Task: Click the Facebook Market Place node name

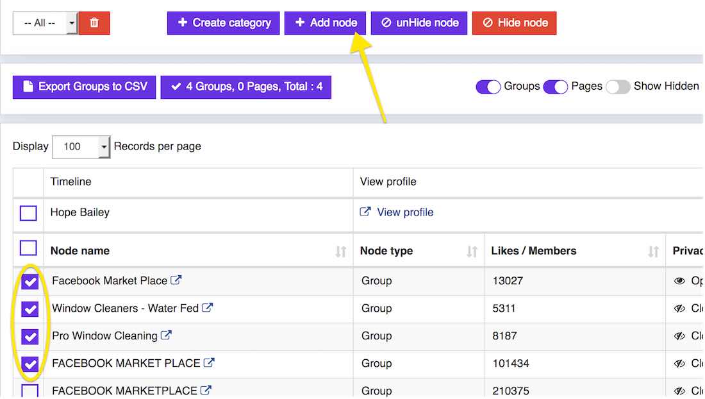Action: click(109, 281)
